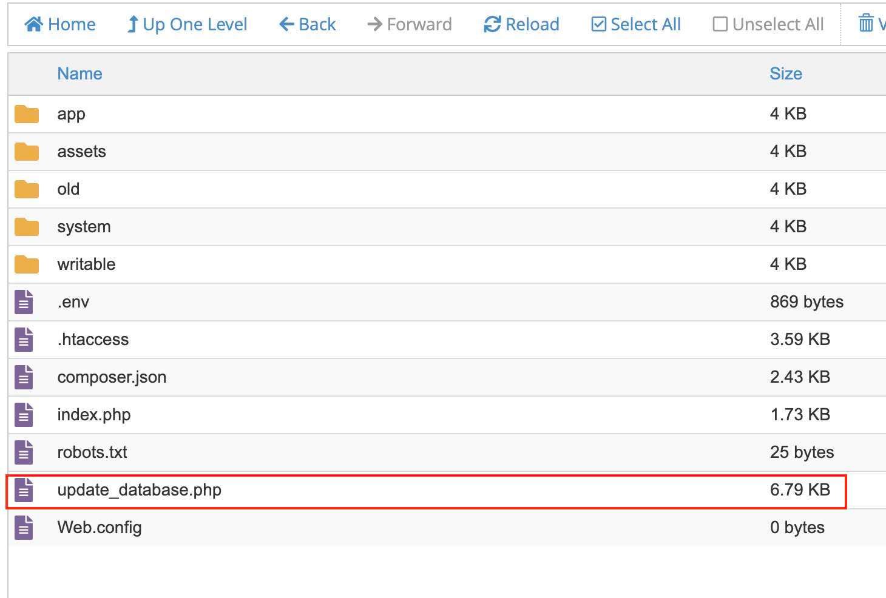The width and height of the screenshot is (886, 598).
Task: Click the Web.config file icon
Action: [x=24, y=528]
